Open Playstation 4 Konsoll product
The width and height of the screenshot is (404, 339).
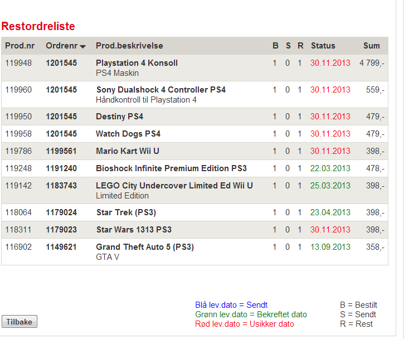(137, 63)
